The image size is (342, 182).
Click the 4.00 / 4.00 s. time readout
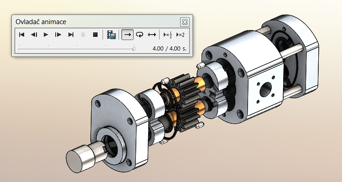tap(170, 48)
